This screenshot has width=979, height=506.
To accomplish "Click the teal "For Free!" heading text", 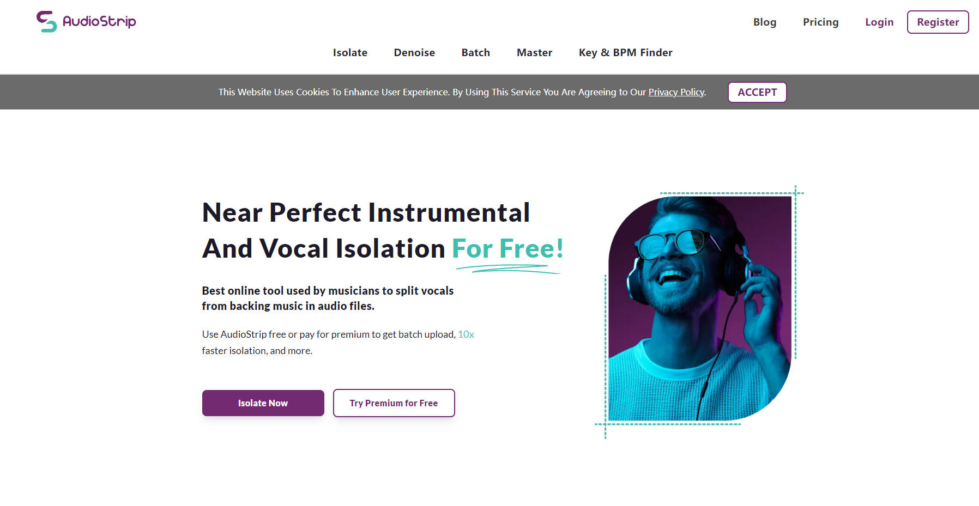I will tap(507, 249).
